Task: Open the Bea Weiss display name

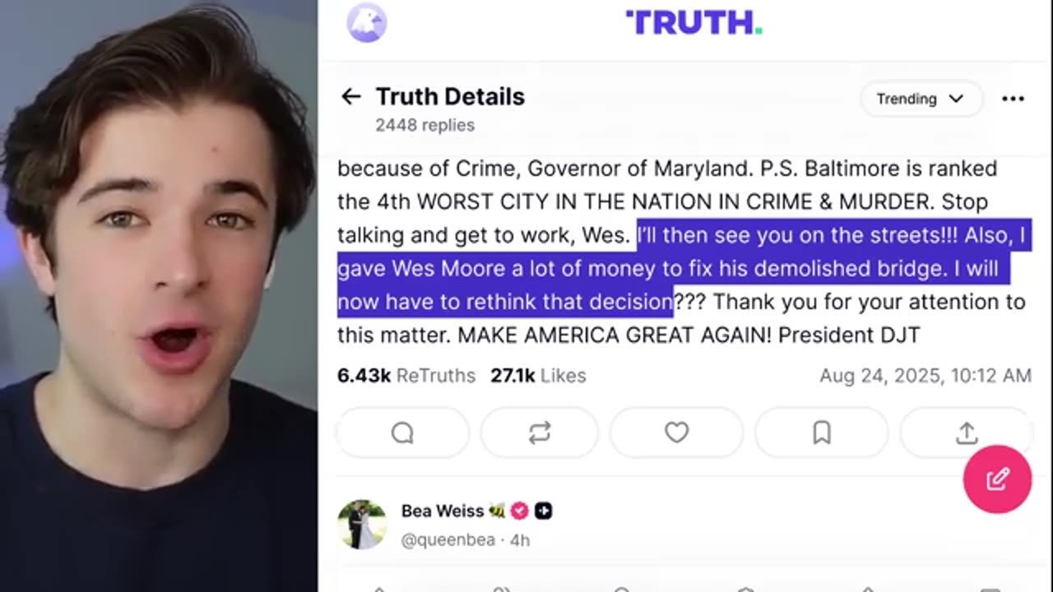Action: (x=443, y=511)
